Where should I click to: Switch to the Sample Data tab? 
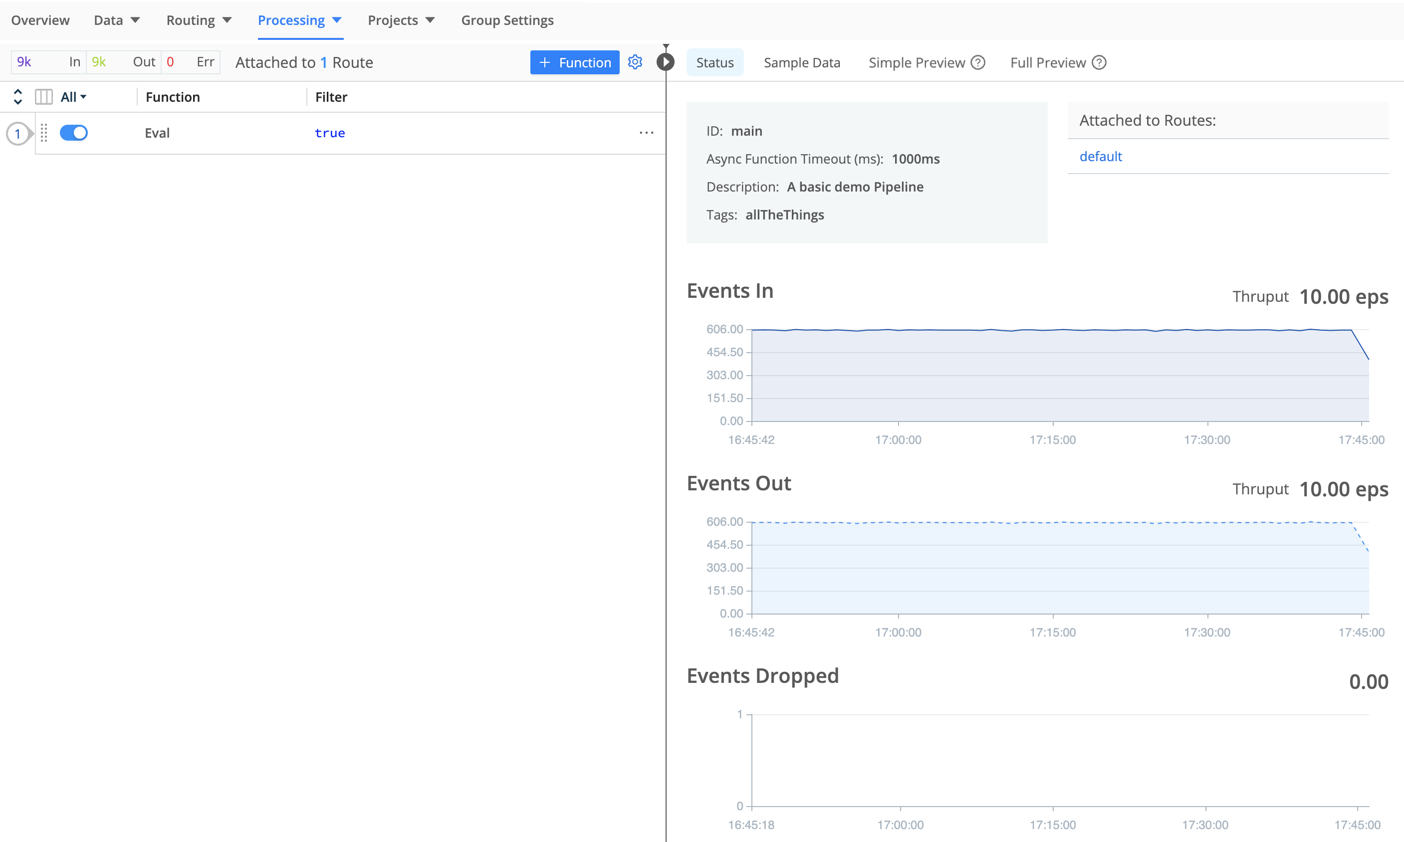[x=802, y=62]
